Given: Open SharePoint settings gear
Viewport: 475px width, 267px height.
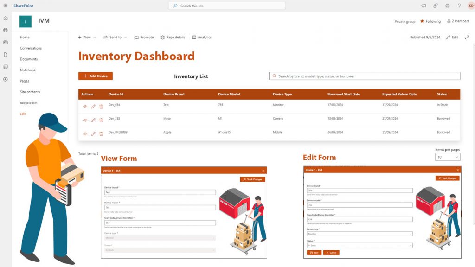Looking at the screenshot, I should tap(447, 6).
